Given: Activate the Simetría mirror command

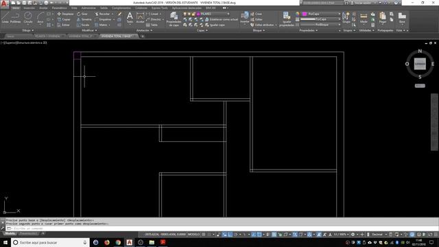Looking at the screenshot, I should tap(84, 19).
